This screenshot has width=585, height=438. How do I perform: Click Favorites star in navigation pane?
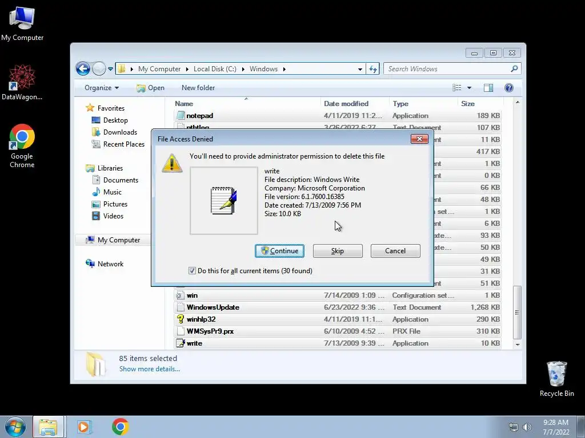coord(90,108)
